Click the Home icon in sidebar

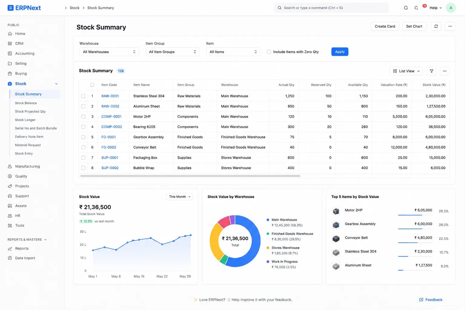(x=10, y=34)
